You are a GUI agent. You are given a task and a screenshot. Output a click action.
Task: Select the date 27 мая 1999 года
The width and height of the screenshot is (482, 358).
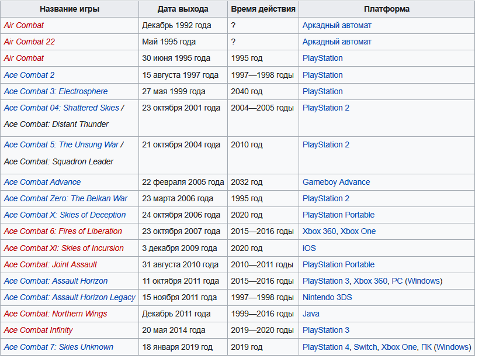point(174,91)
